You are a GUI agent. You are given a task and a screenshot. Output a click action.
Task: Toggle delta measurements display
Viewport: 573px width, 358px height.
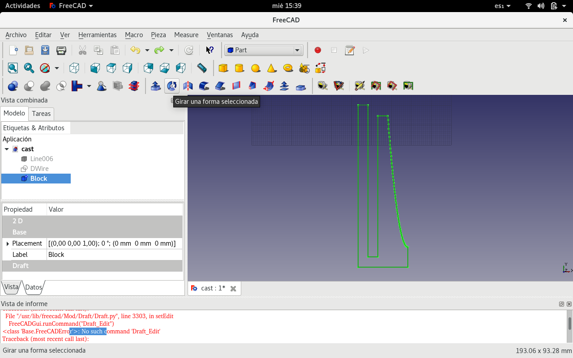tap(408, 85)
